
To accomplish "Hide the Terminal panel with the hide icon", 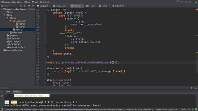I will pos(196,88).
